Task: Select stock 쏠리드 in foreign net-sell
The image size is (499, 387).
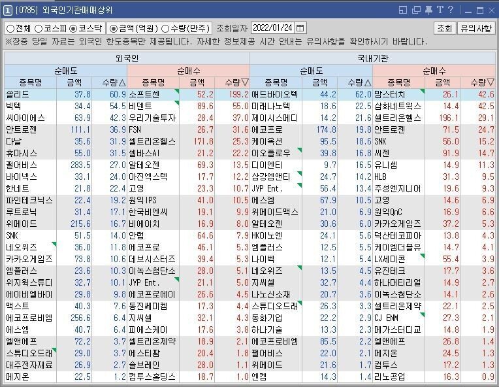Action: [x=18, y=95]
